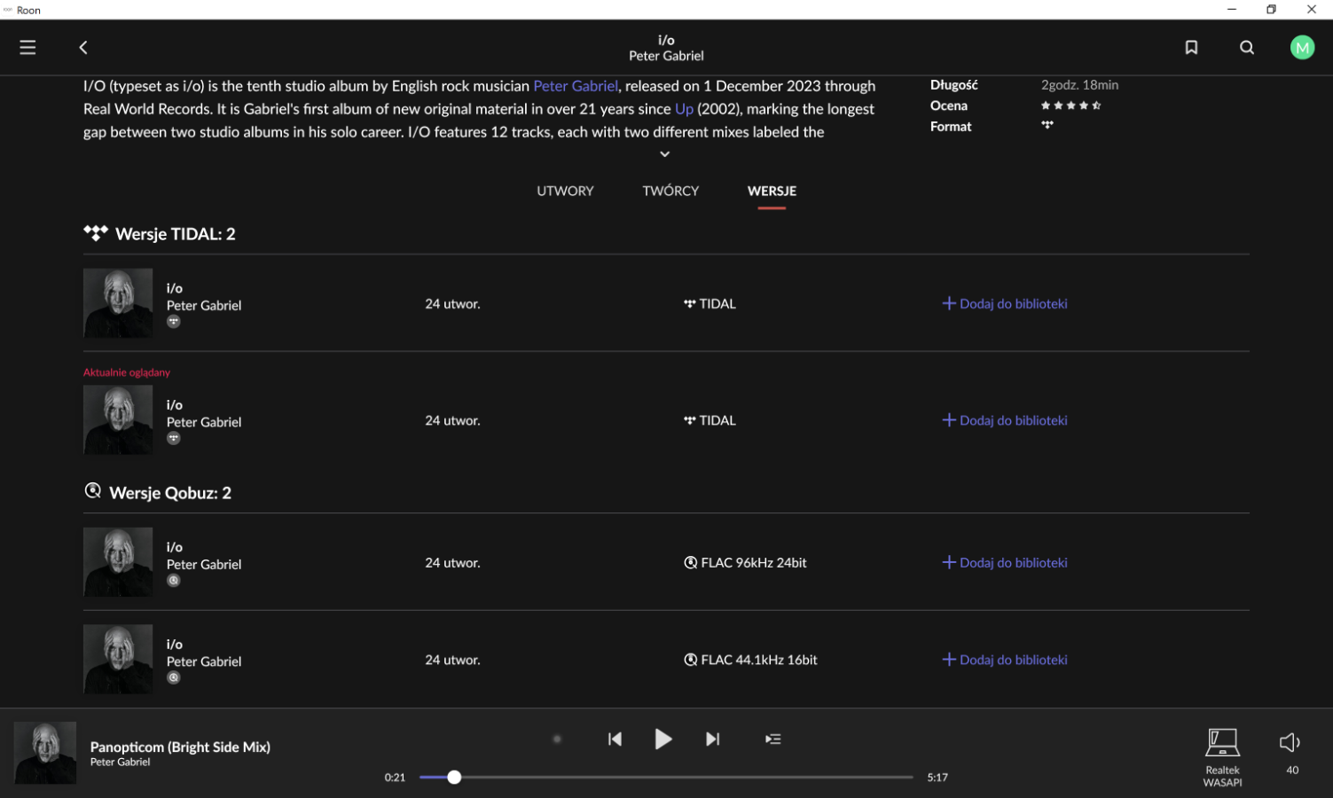This screenshot has width=1333, height=798.
Task: Open the play queue icon
Action: [772, 739]
